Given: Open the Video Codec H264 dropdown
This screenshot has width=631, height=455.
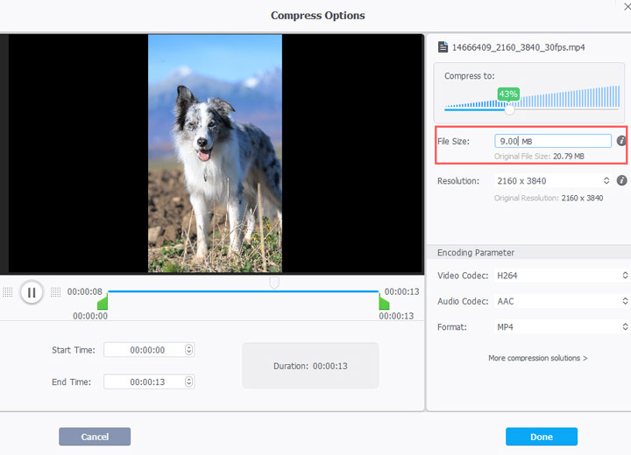Looking at the screenshot, I should [562, 276].
